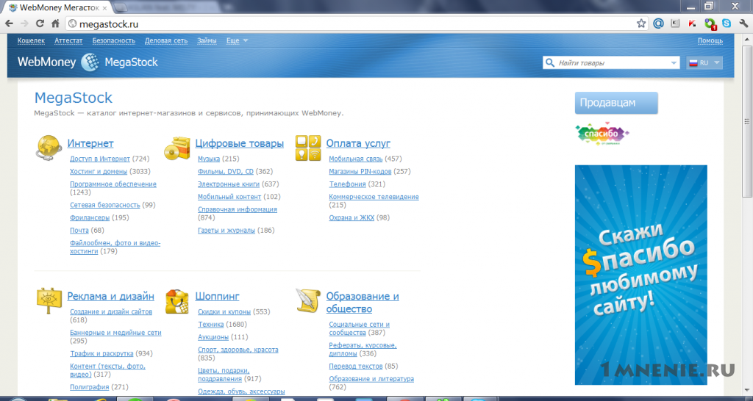Open the RU language selector dropdown
This screenshot has height=401, width=753.
click(704, 63)
